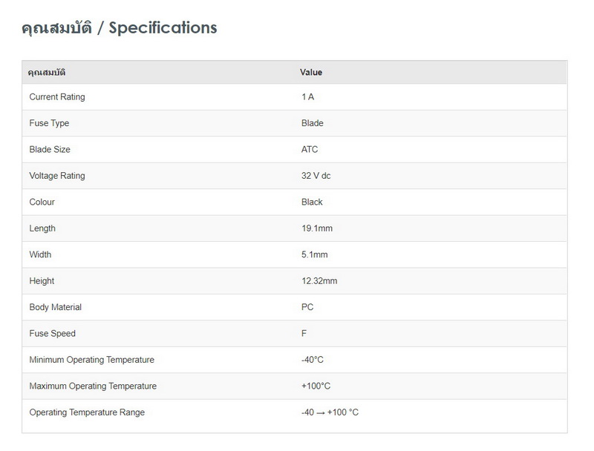Click the PC body material value
Image resolution: width=594 pixels, height=451 pixels.
(307, 307)
